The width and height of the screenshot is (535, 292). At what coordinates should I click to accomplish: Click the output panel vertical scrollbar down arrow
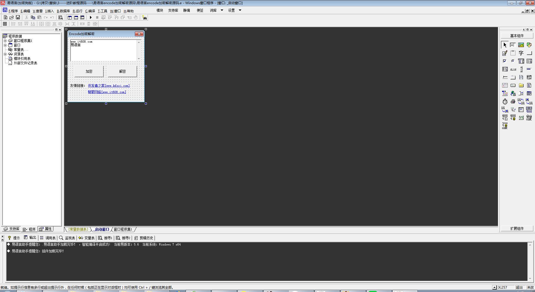(x=530, y=278)
